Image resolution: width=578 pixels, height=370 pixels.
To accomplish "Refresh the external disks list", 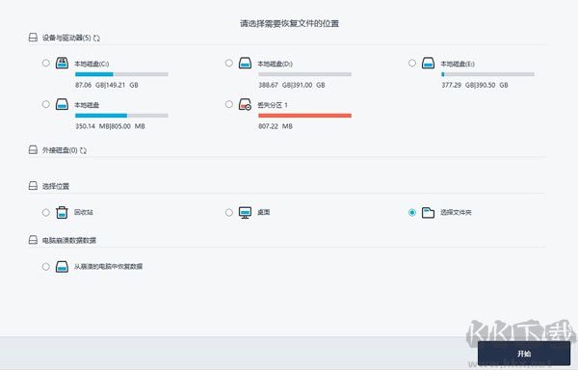I will coord(83,150).
